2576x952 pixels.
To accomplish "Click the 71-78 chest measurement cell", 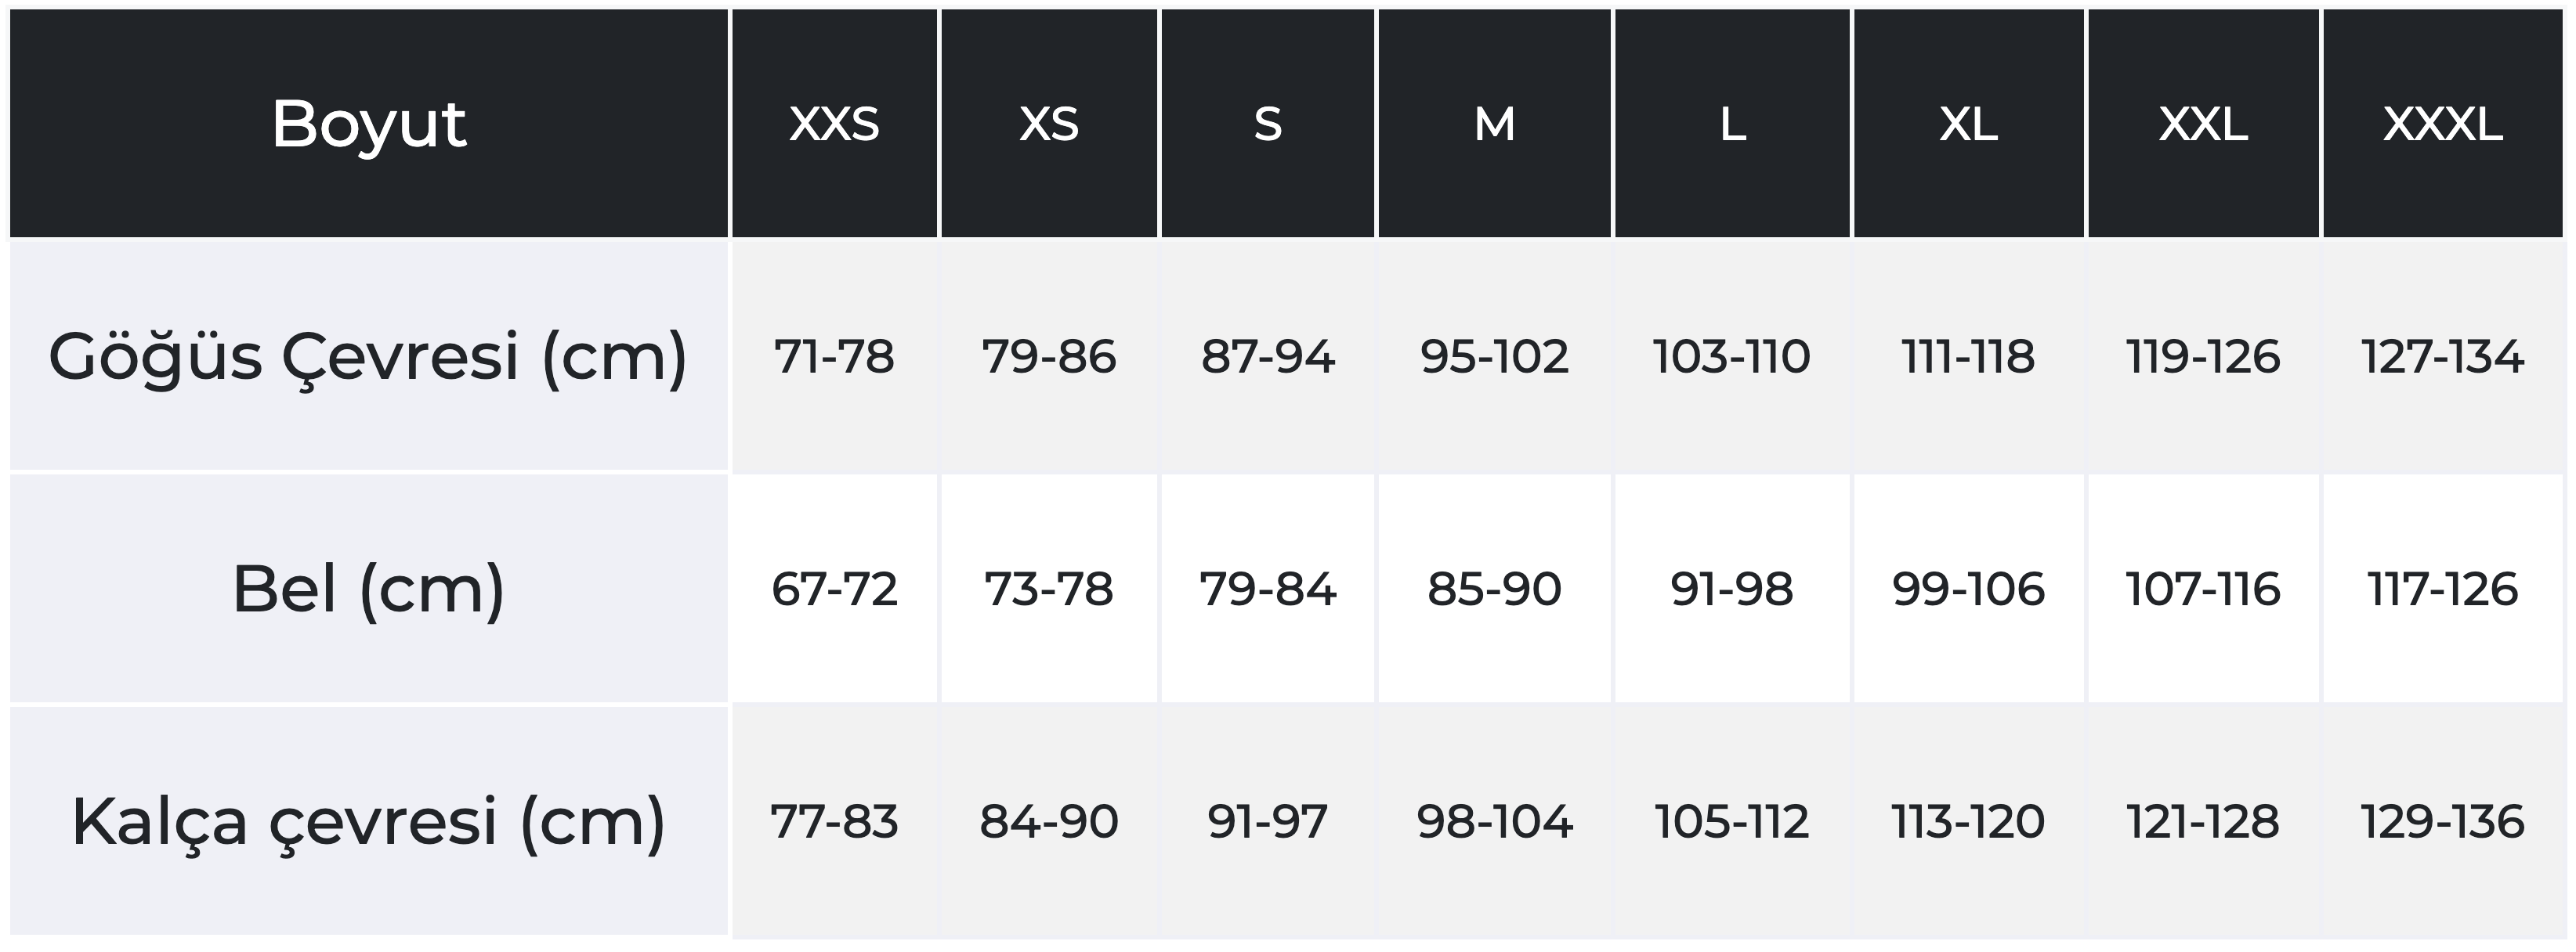I will [x=835, y=355].
